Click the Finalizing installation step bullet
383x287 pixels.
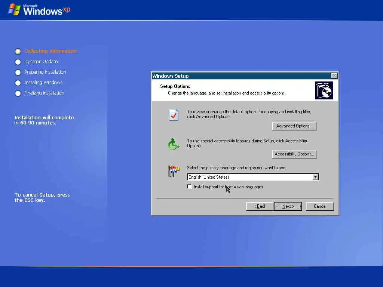(18, 93)
